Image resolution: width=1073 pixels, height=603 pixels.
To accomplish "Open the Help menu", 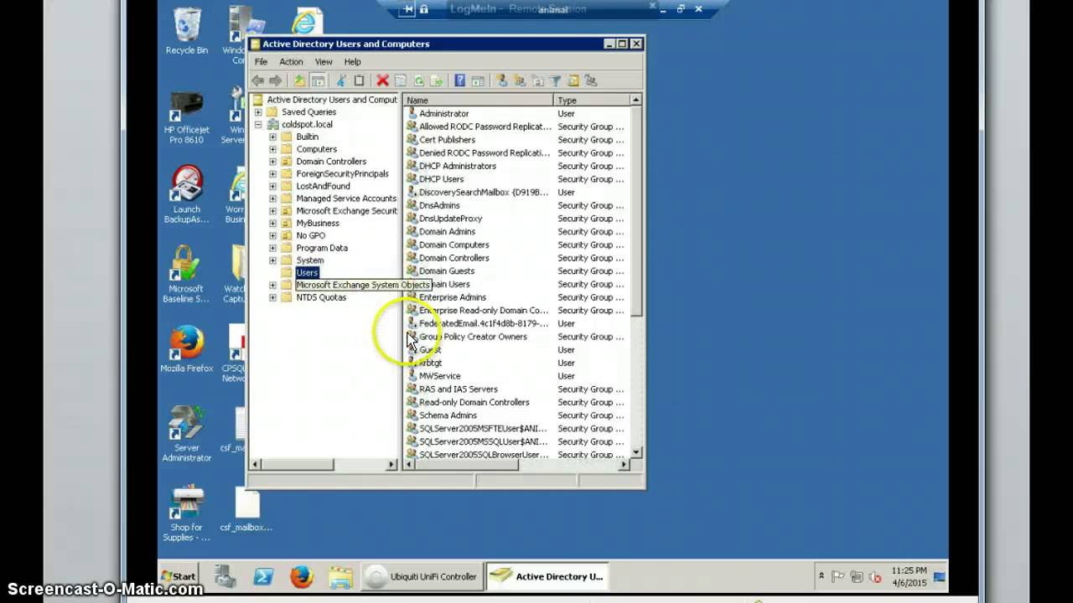I will pyautogui.click(x=352, y=62).
